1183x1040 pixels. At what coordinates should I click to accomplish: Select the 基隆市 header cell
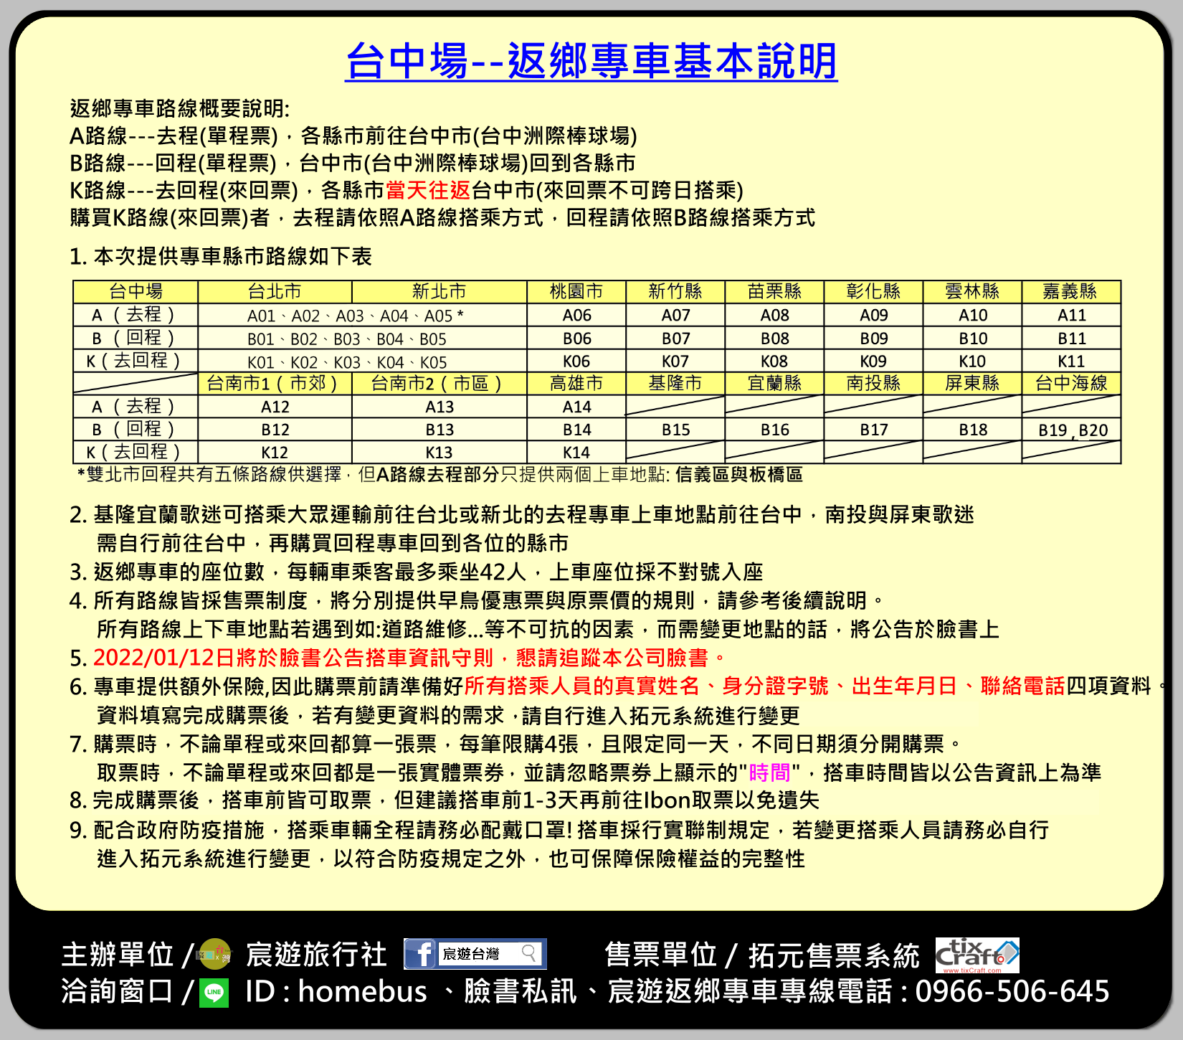point(675,384)
